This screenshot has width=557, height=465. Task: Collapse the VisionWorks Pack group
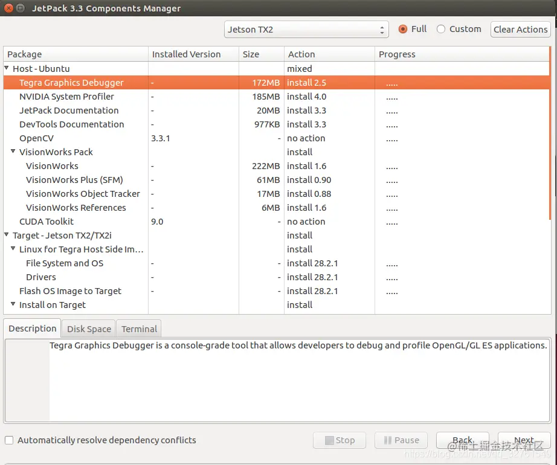(x=13, y=151)
